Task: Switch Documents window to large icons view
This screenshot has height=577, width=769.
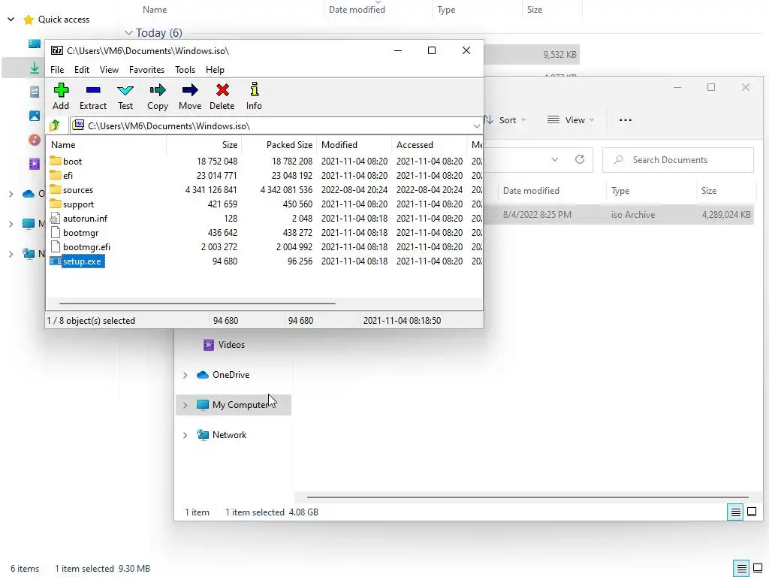Action: pyautogui.click(x=751, y=512)
